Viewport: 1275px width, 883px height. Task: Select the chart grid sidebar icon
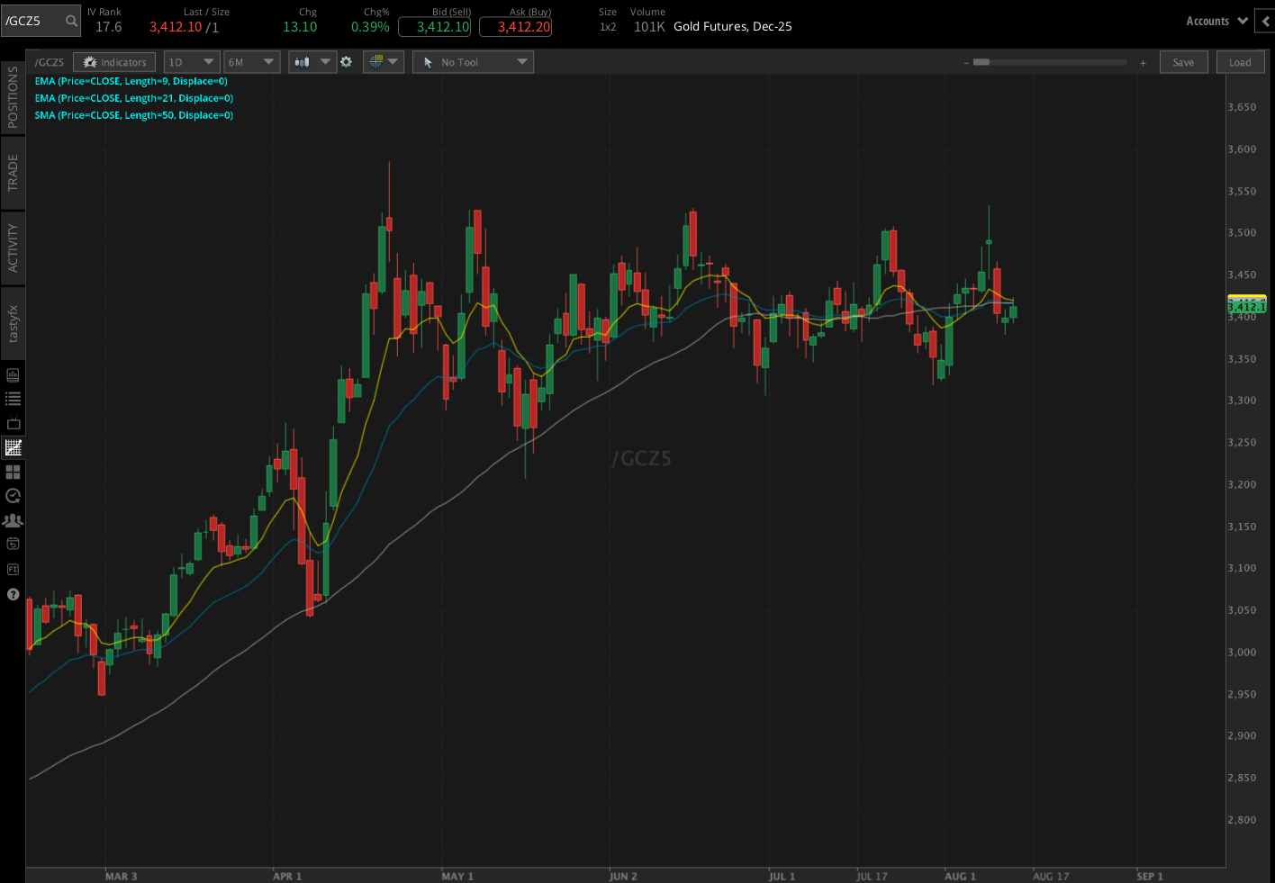click(x=13, y=447)
